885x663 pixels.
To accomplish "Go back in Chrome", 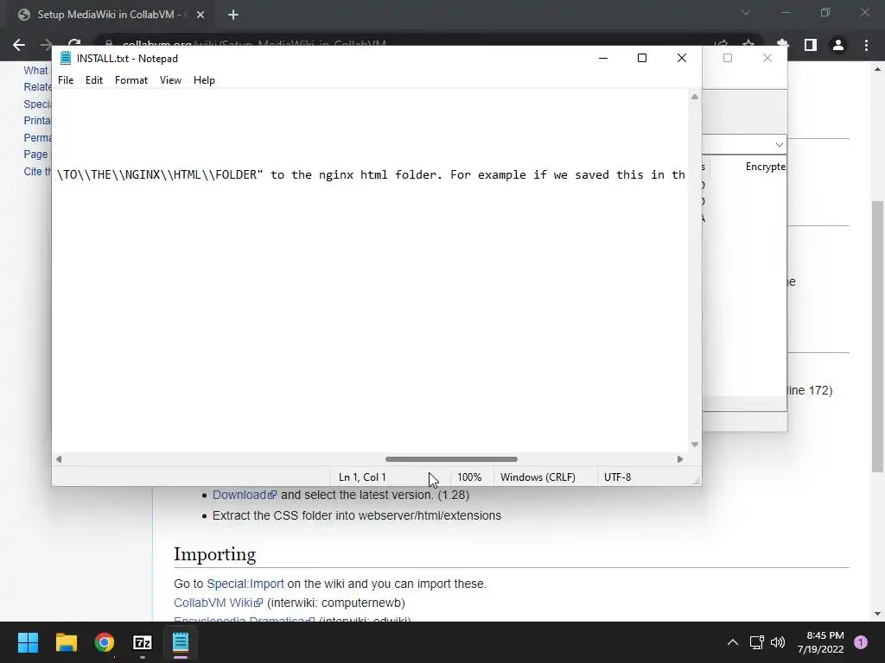I will [19, 45].
